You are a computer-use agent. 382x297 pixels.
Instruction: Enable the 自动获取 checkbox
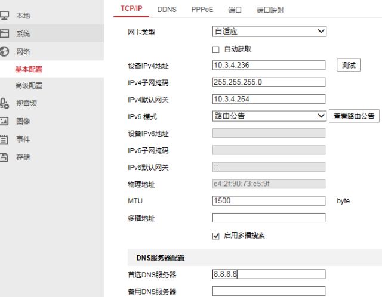[x=216, y=49]
